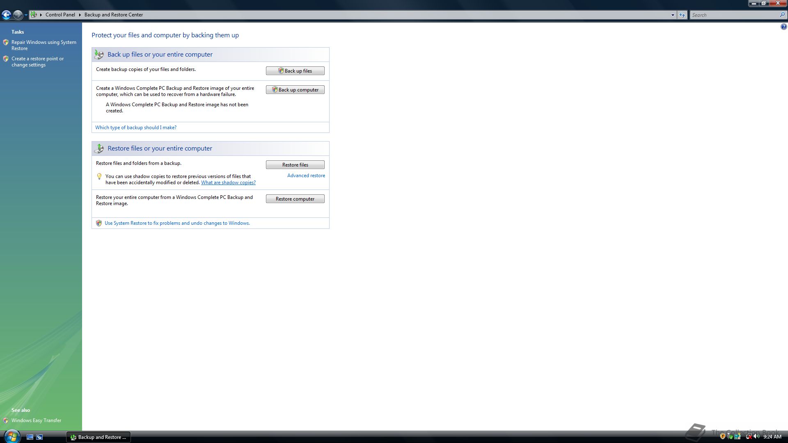Click the Restore files button

(295, 165)
